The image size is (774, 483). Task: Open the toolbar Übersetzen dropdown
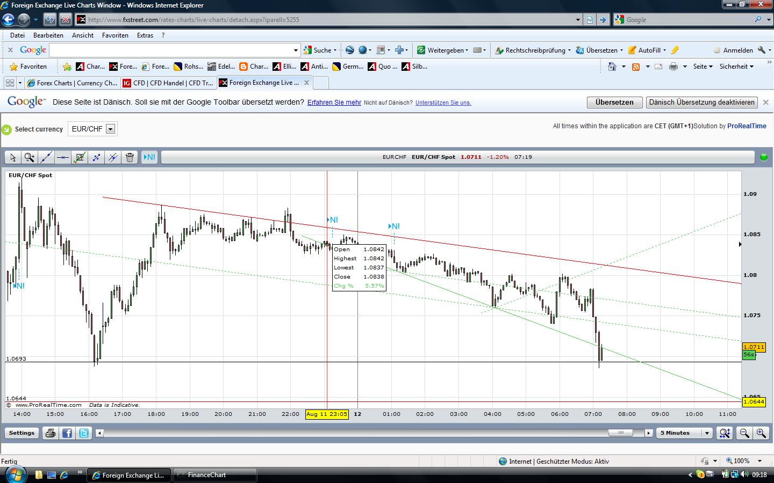click(599, 50)
